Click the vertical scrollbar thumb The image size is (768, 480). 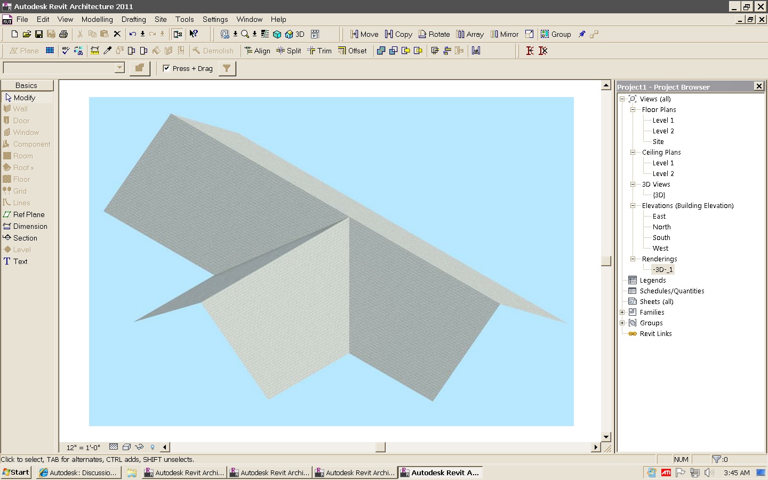coord(606,261)
